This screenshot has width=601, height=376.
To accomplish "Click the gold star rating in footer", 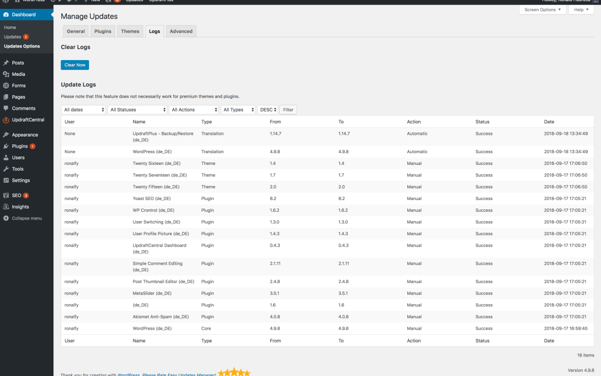I will tap(234, 372).
